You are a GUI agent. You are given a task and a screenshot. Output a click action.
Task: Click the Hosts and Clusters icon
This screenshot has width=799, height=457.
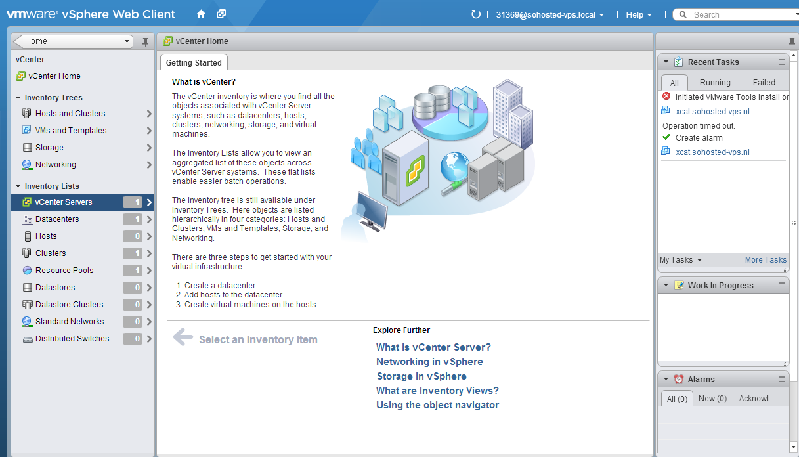pos(27,114)
